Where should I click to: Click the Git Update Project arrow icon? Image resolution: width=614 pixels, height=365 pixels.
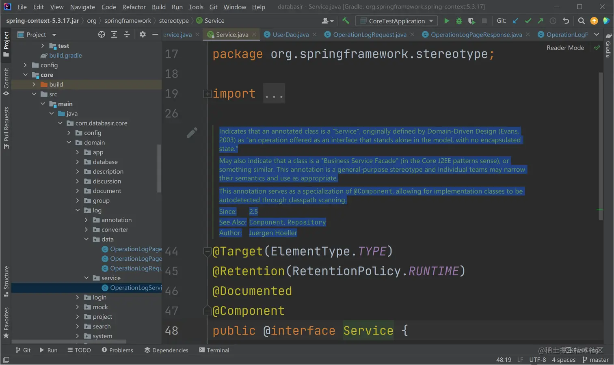tap(515, 21)
